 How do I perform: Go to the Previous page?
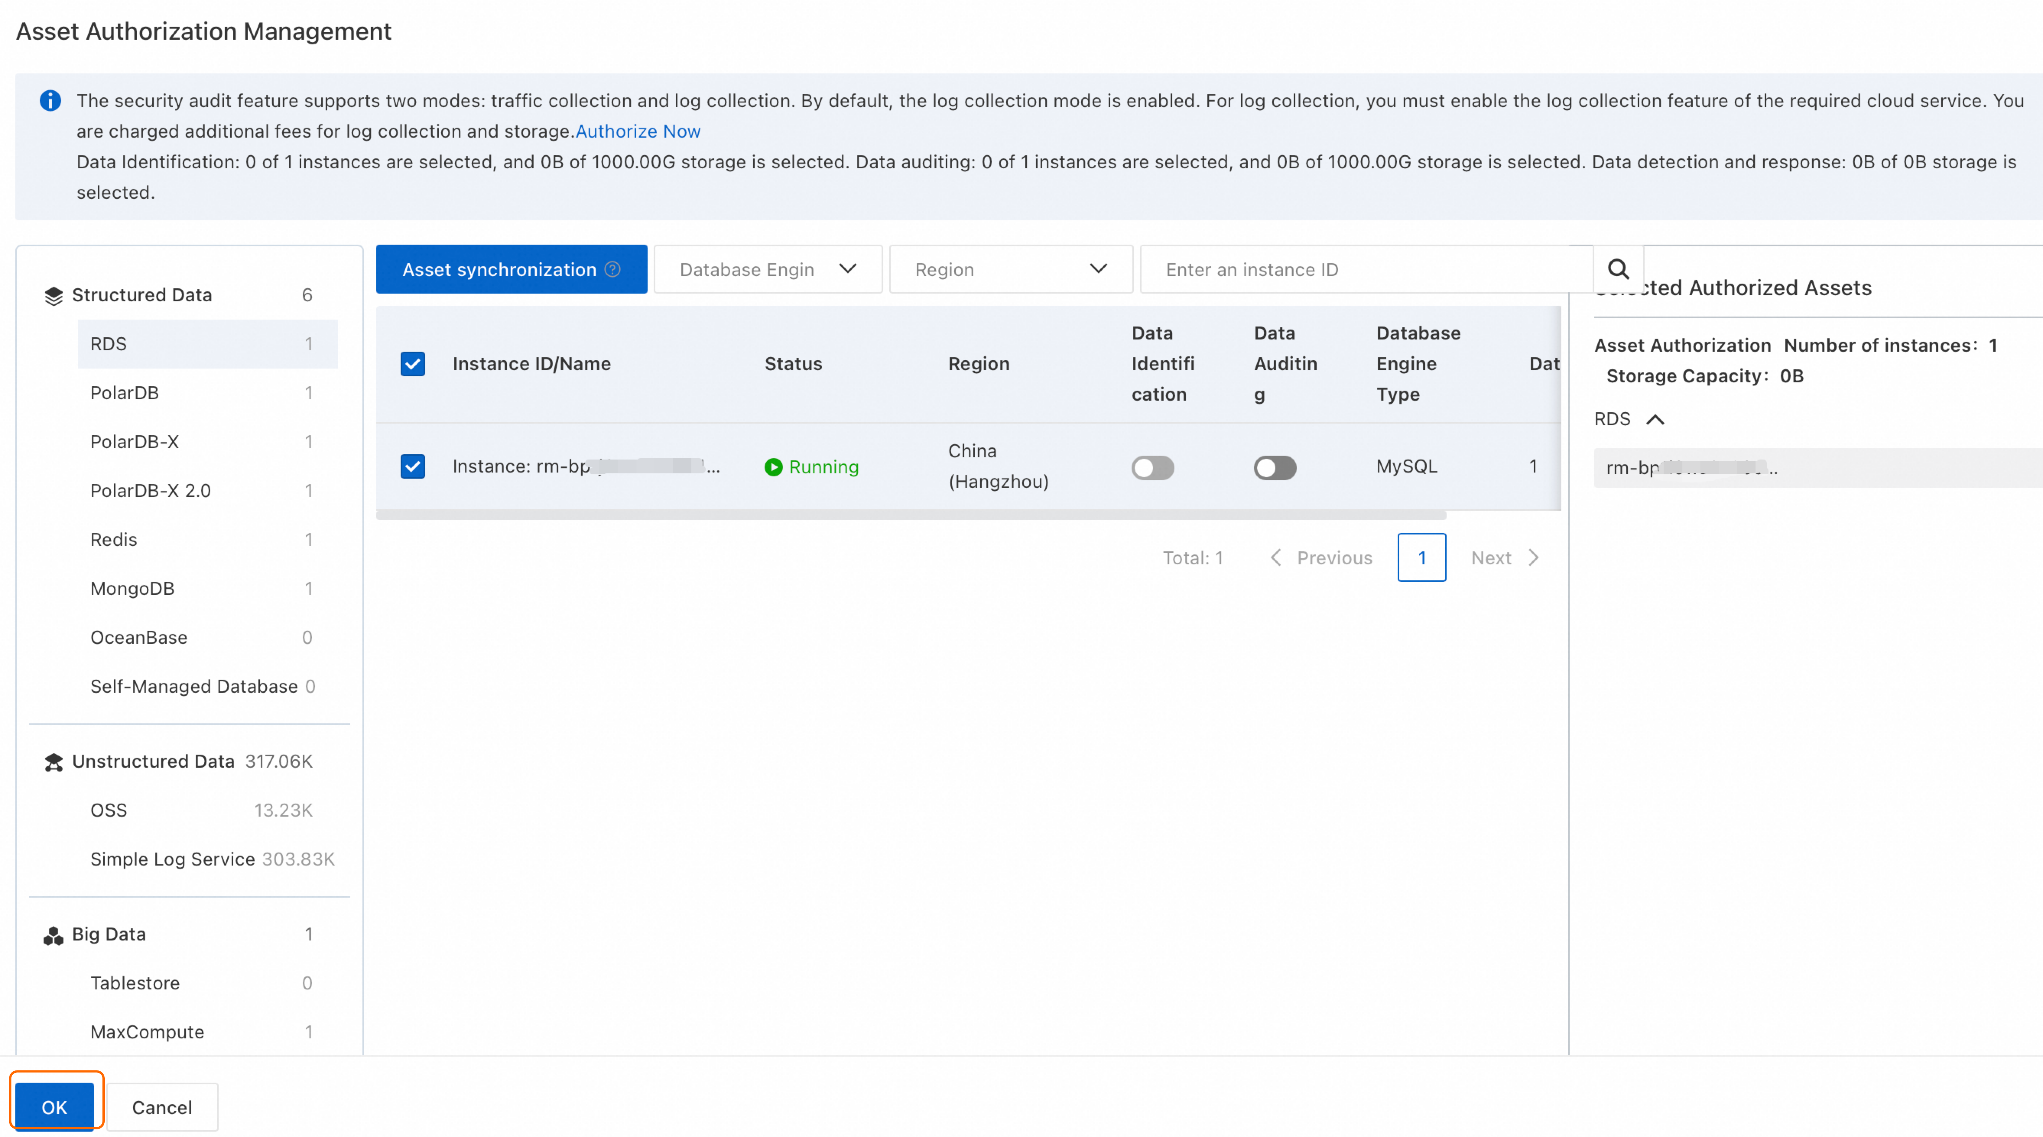tap(1322, 558)
